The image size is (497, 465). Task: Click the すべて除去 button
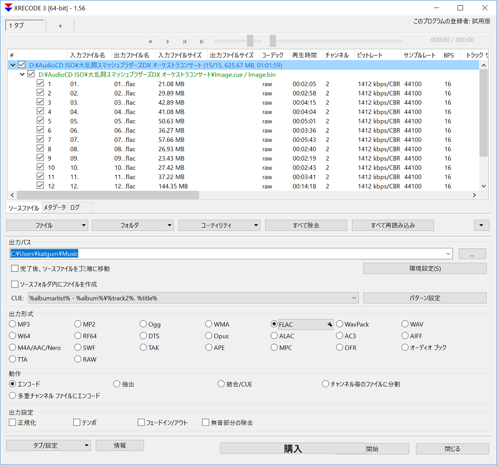pos(306,225)
